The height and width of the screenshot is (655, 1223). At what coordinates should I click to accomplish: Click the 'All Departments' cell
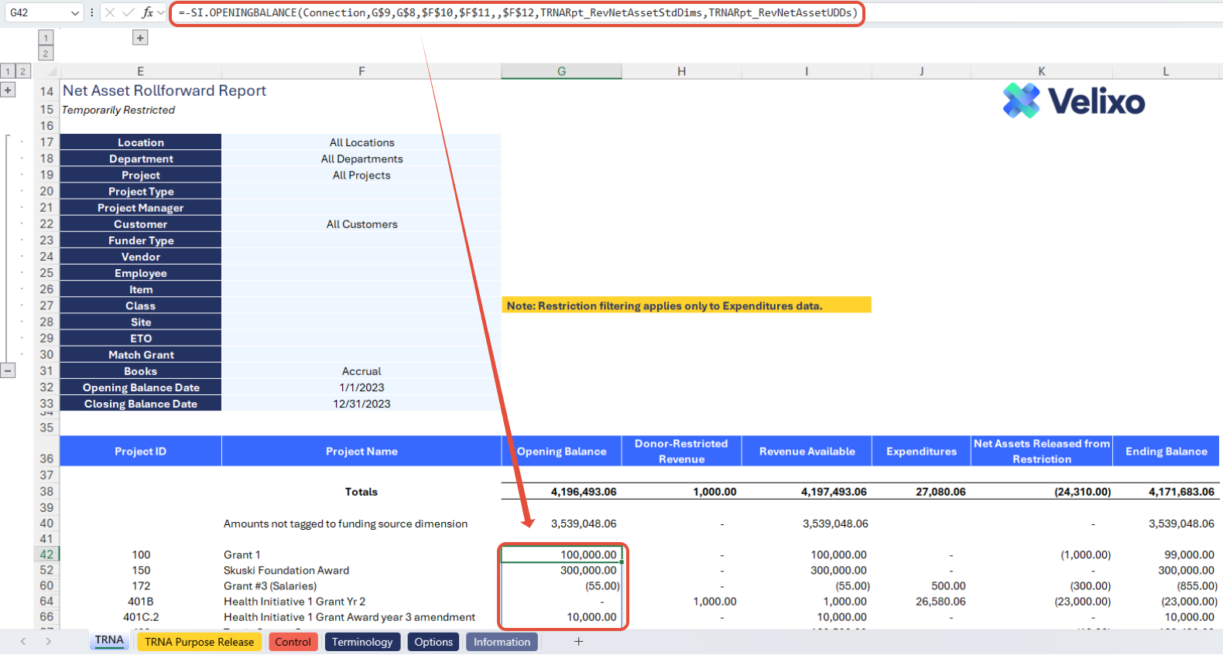(x=361, y=159)
